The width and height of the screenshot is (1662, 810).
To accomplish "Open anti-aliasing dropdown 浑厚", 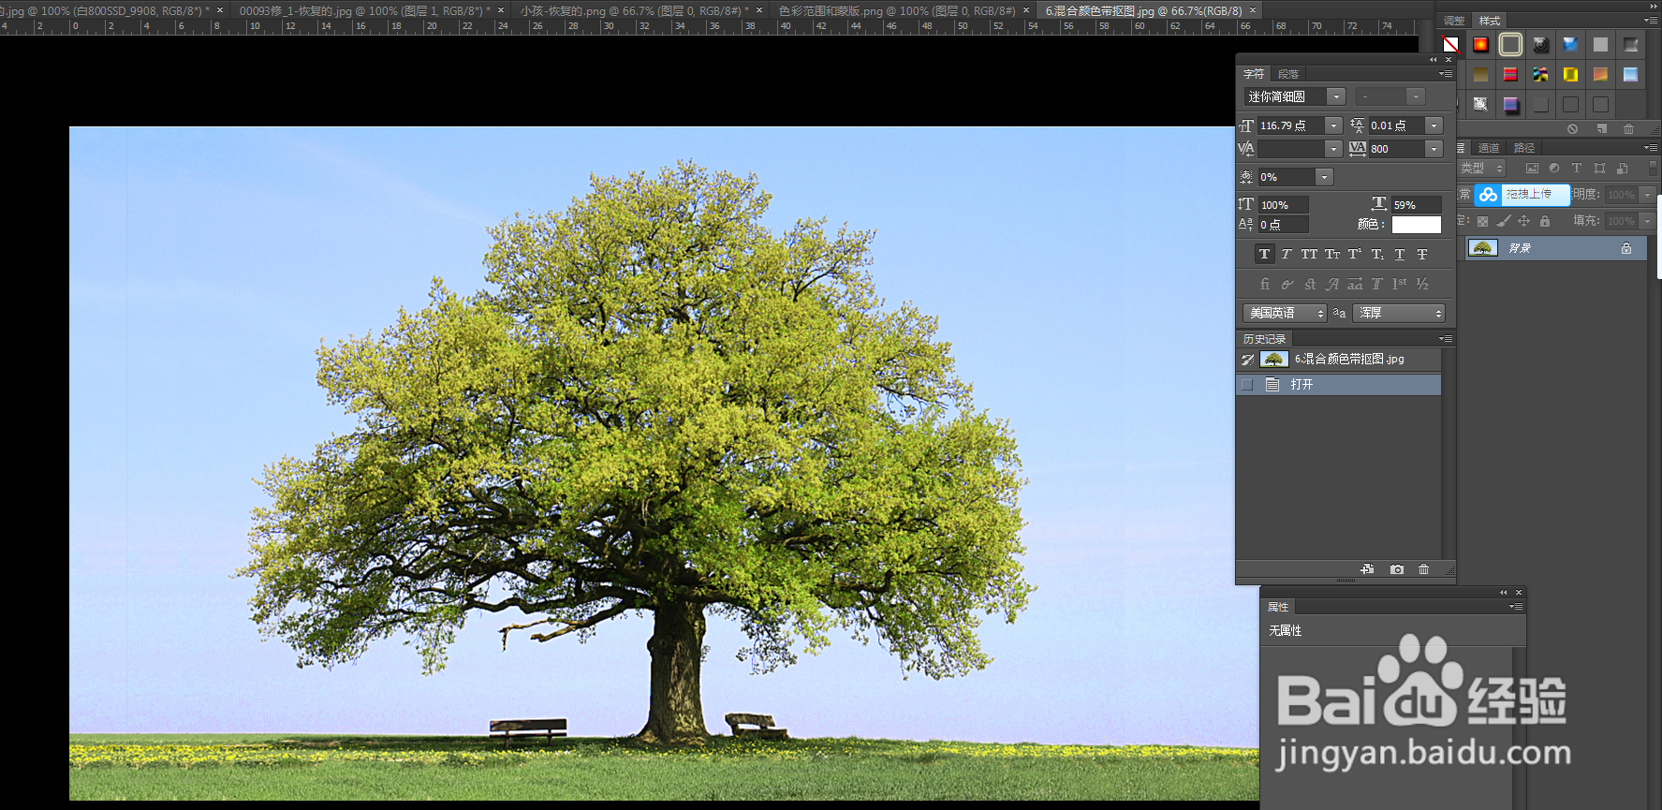I will coord(1399,313).
